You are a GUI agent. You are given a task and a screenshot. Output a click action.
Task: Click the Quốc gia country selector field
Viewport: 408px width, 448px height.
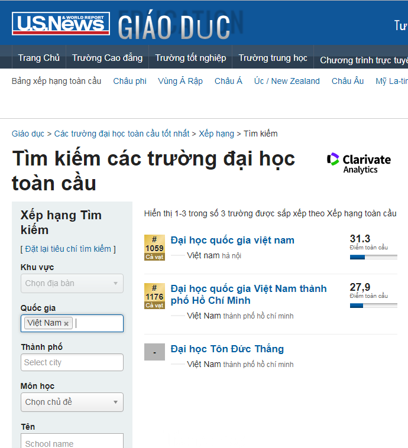[x=98, y=323]
